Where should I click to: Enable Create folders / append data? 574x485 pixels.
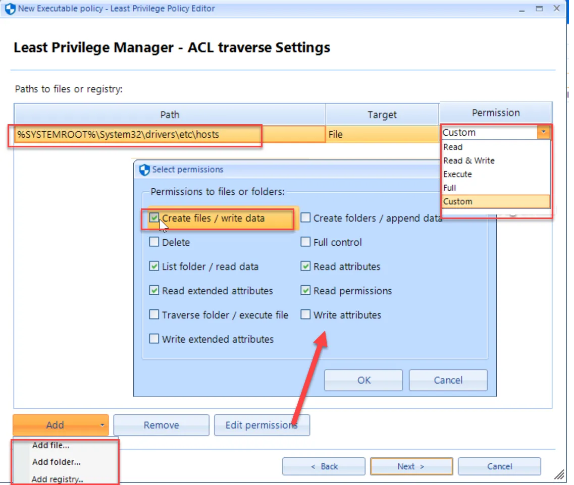click(305, 218)
